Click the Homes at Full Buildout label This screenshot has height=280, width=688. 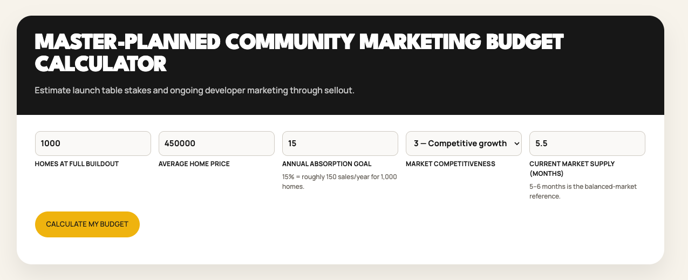pos(77,164)
